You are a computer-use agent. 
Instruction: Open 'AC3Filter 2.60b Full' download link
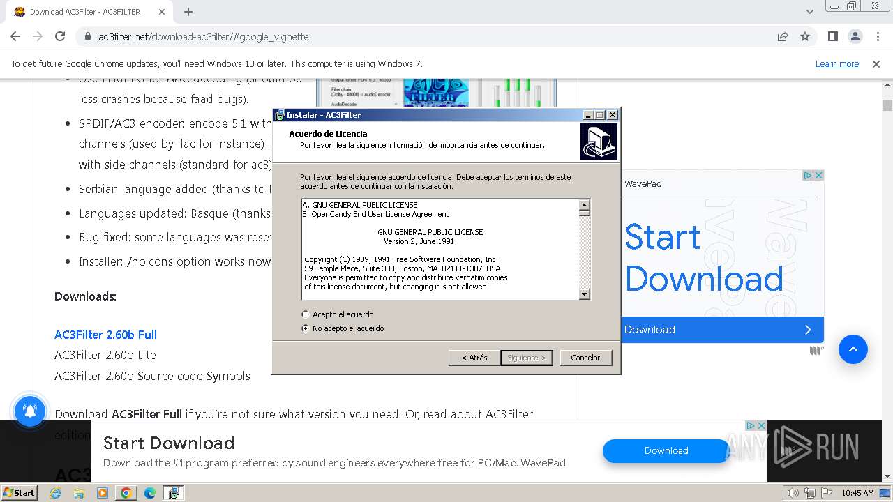point(105,335)
